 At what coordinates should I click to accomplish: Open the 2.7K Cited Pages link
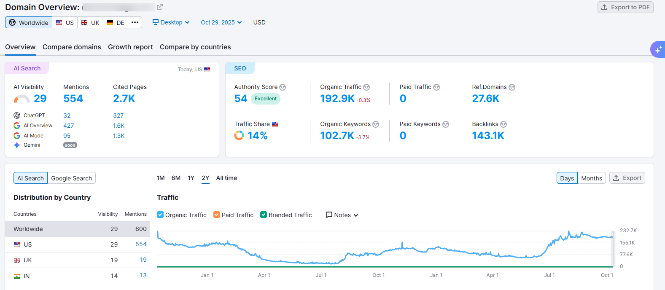(124, 99)
